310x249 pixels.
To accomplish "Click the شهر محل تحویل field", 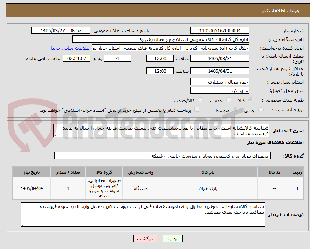I will point(220,91).
